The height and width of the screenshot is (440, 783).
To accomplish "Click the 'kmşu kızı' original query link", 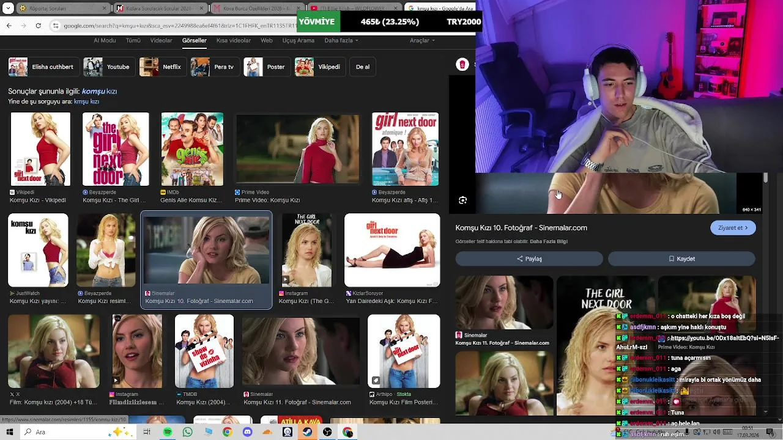I will pos(86,101).
